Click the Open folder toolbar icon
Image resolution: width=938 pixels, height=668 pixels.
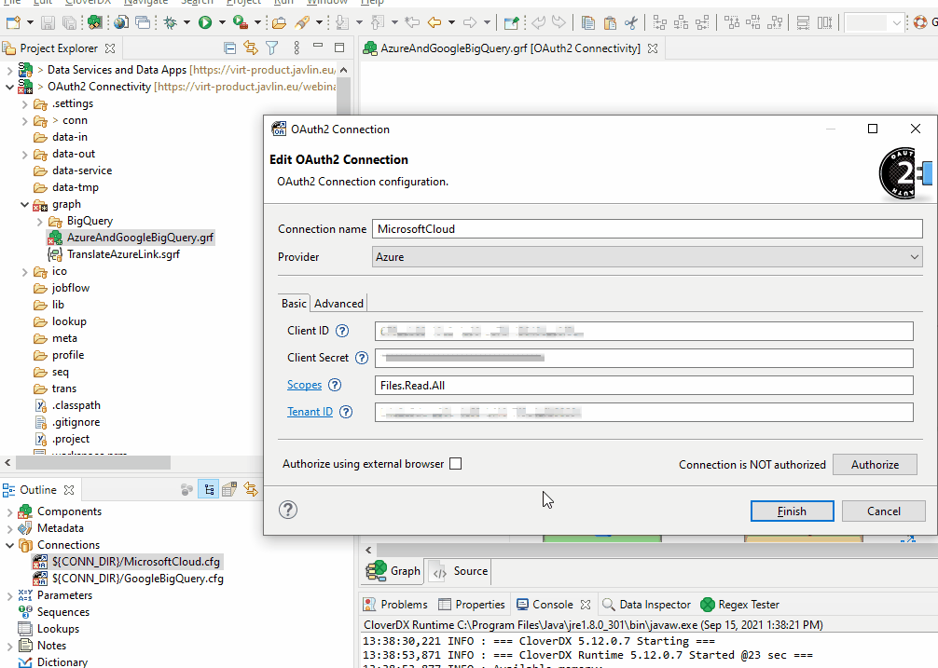[279, 22]
